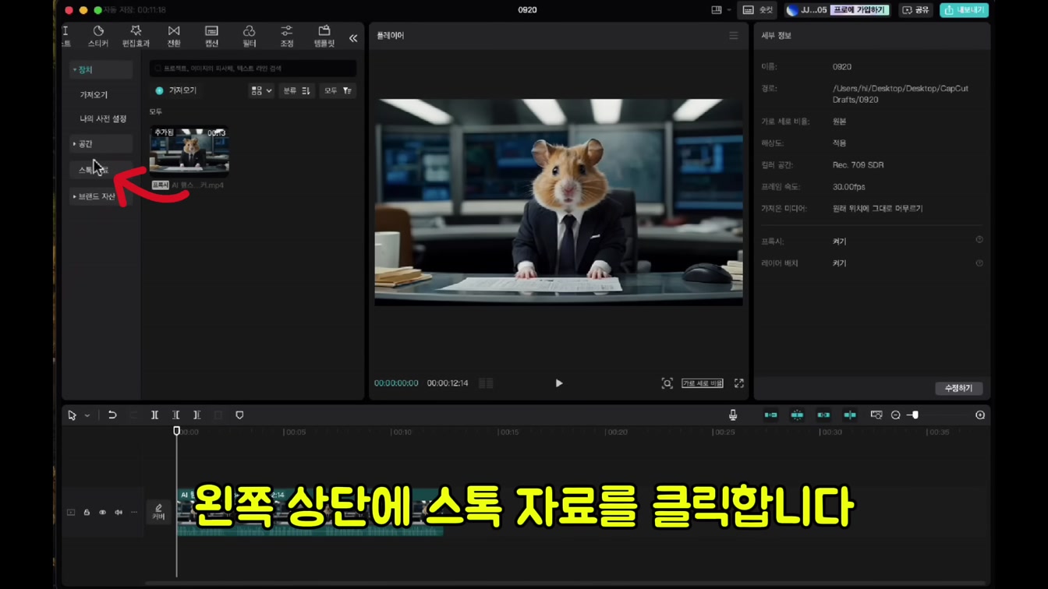The image size is (1048, 589).
Task: Click the 공유 share button
Action: [x=915, y=10]
